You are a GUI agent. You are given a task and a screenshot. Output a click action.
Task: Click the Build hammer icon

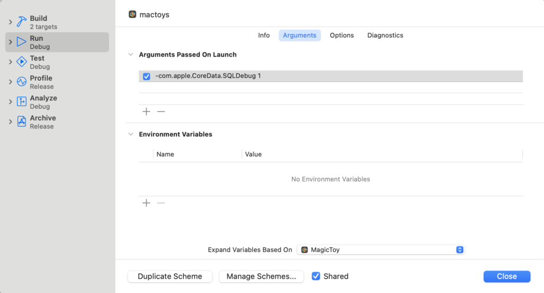click(21, 22)
